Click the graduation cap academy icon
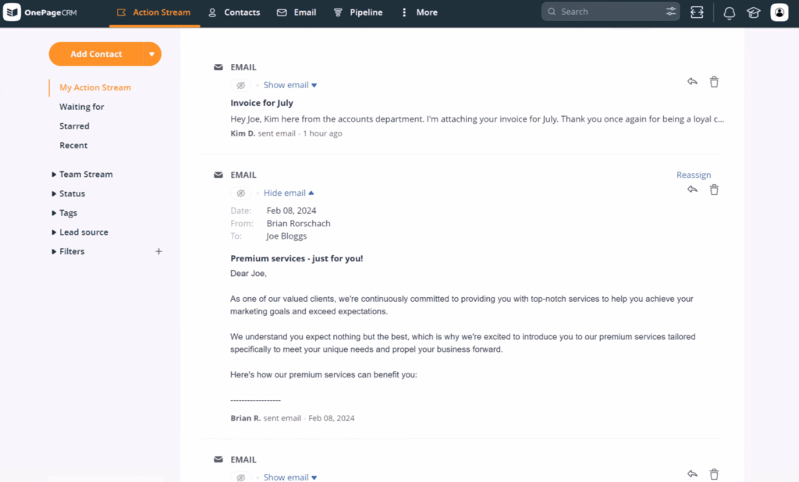Image resolution: width=799 pixels, height=482 pixels. (753, 12)
